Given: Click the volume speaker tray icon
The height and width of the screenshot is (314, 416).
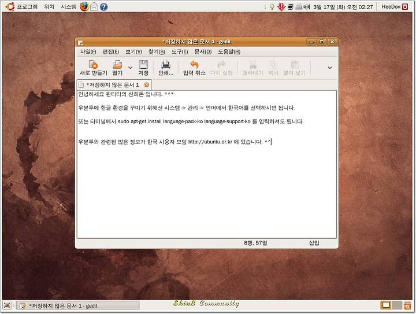Looking at the screenshot, I should 307,7.
